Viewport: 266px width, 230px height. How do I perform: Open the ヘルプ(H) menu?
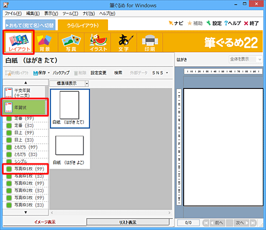107,13
